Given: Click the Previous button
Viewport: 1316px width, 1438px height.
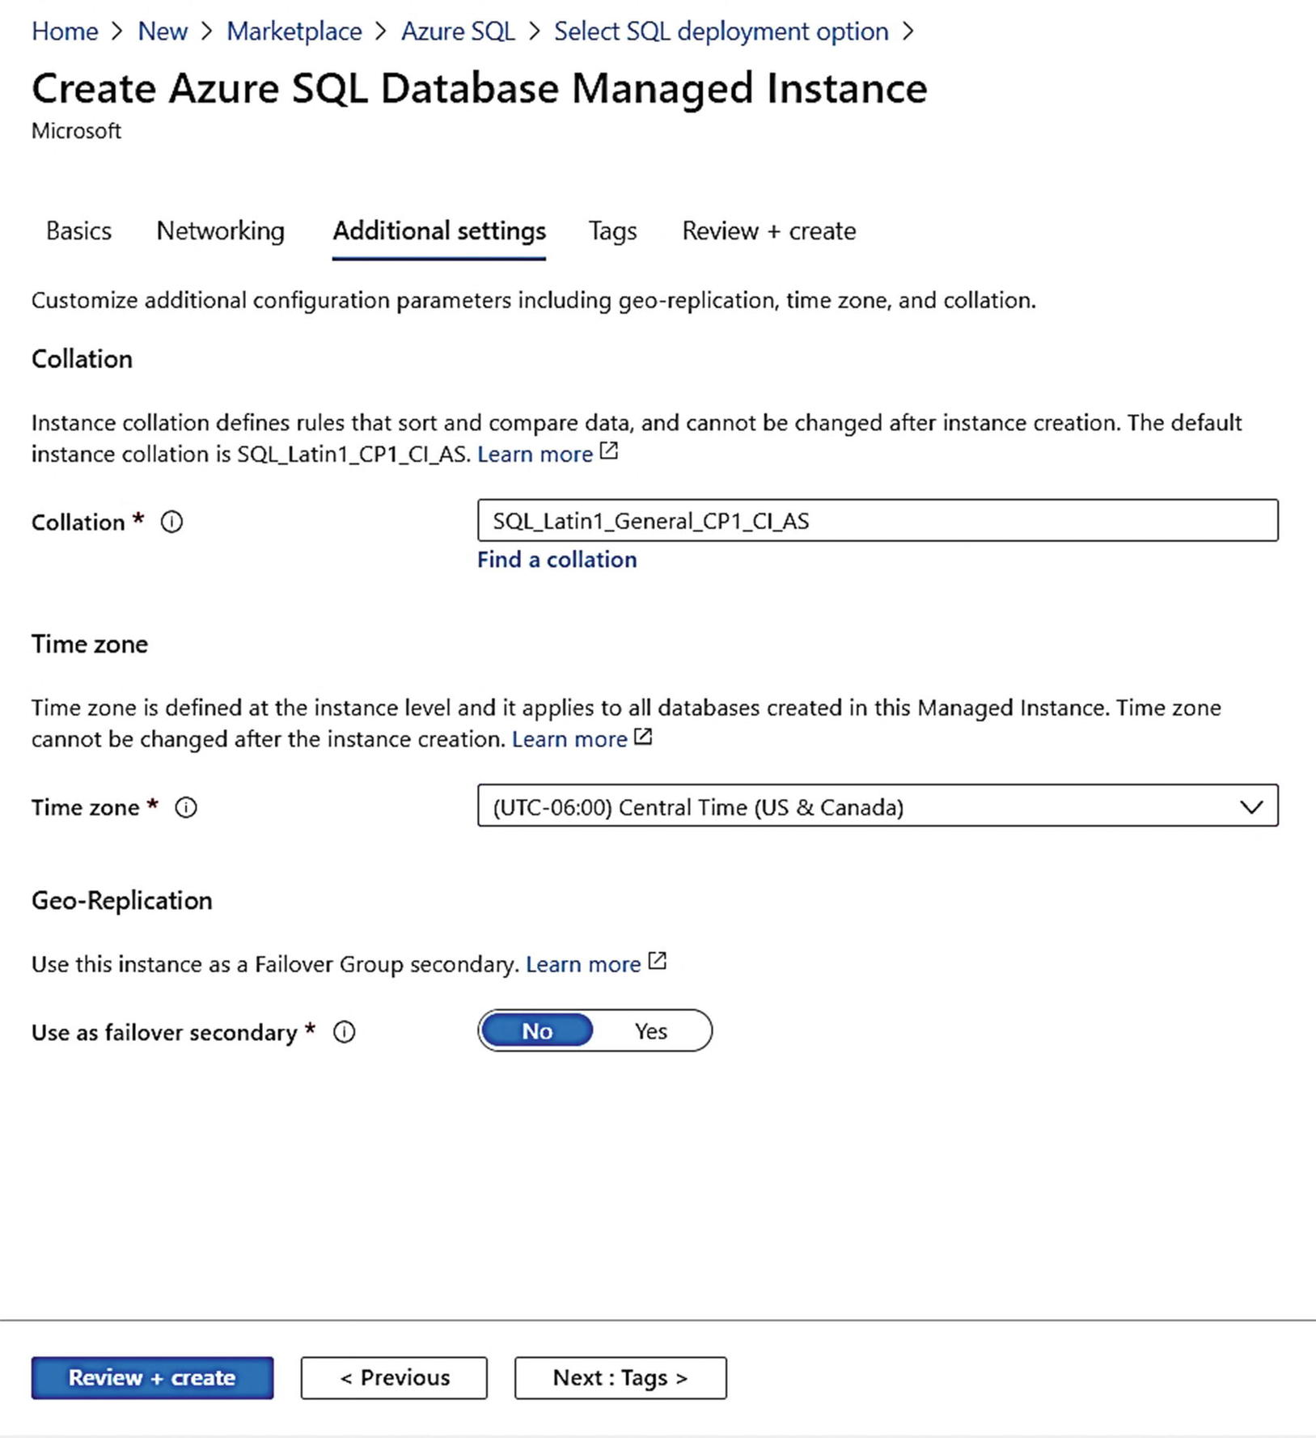Looking at the screenshot, I should [x=394, y=1377].
